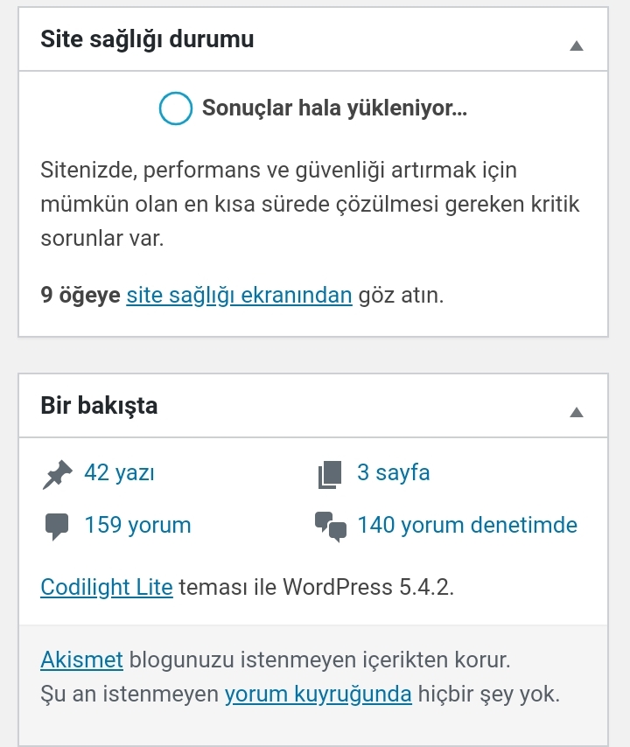Click the Site sağlığı durumu panel title

[147, 39]
